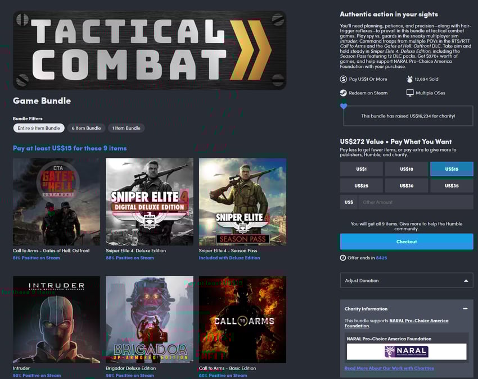Click the Redeem on Steam label
This screenshot has height=379, width=478.
click(368, 93)
